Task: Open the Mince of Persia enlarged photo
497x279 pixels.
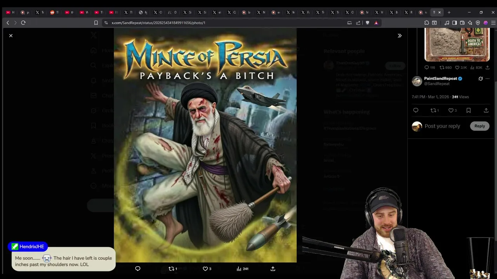Action: click(205, 145)
